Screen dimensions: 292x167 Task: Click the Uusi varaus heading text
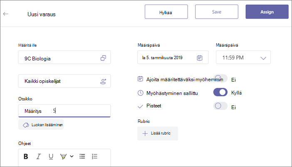(x=42, y=14)
